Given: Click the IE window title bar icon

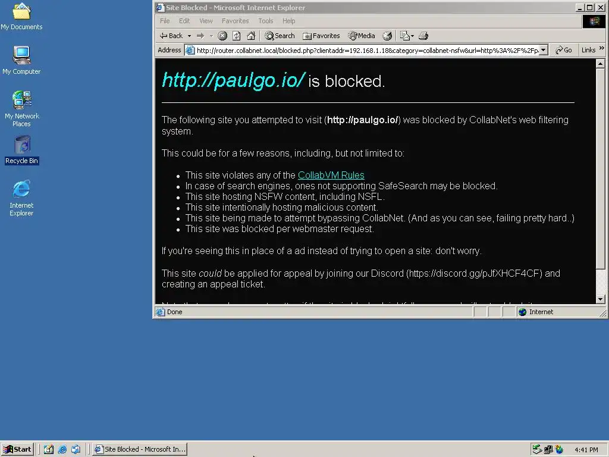Looking at the screenshot, I should click(161, 7).
